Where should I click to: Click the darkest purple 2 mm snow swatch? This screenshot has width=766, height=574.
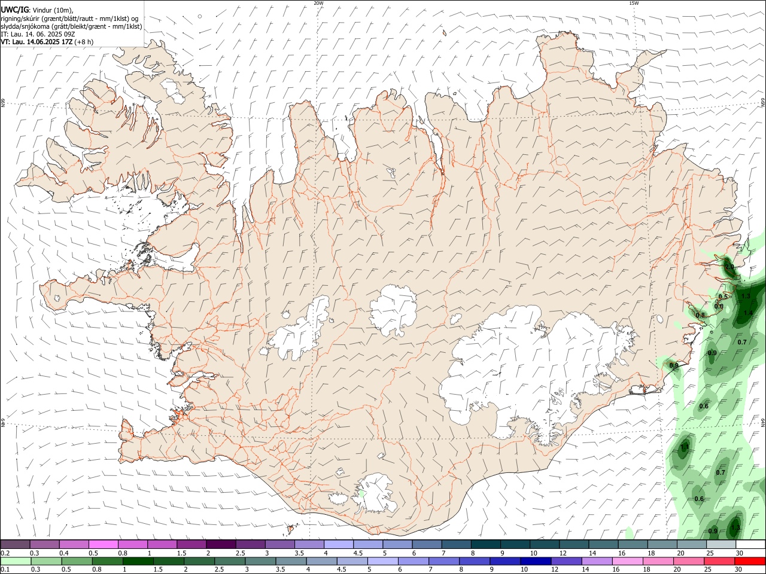click(221, 544)
